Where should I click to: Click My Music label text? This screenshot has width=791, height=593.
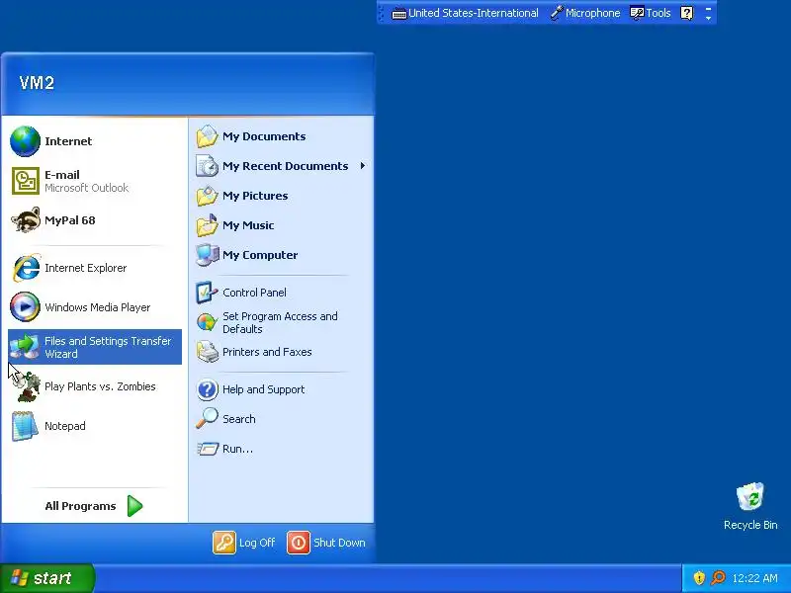248,225
